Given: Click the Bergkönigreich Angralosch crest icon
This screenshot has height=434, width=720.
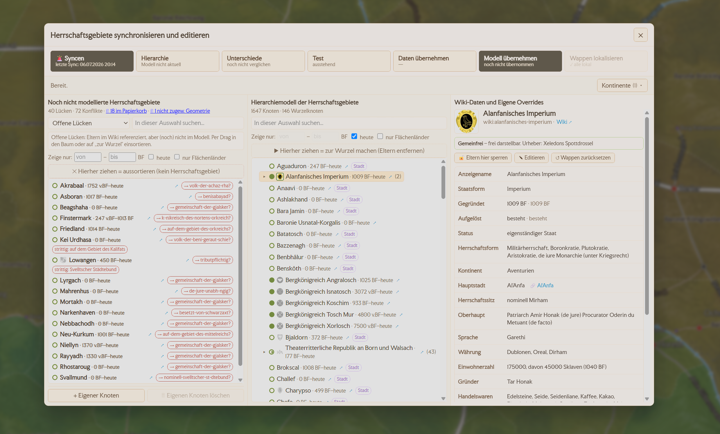Looking at the screenshot, I should pos(280,280).
